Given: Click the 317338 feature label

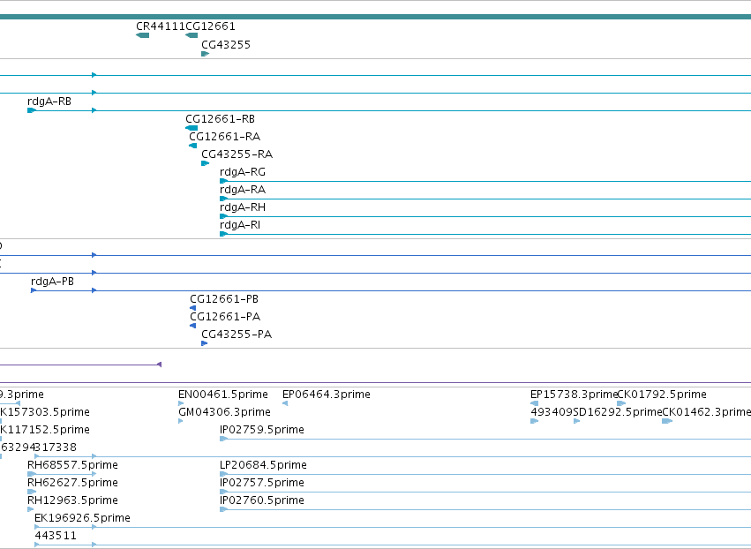Looking at the screenshot, I should 56,447.
